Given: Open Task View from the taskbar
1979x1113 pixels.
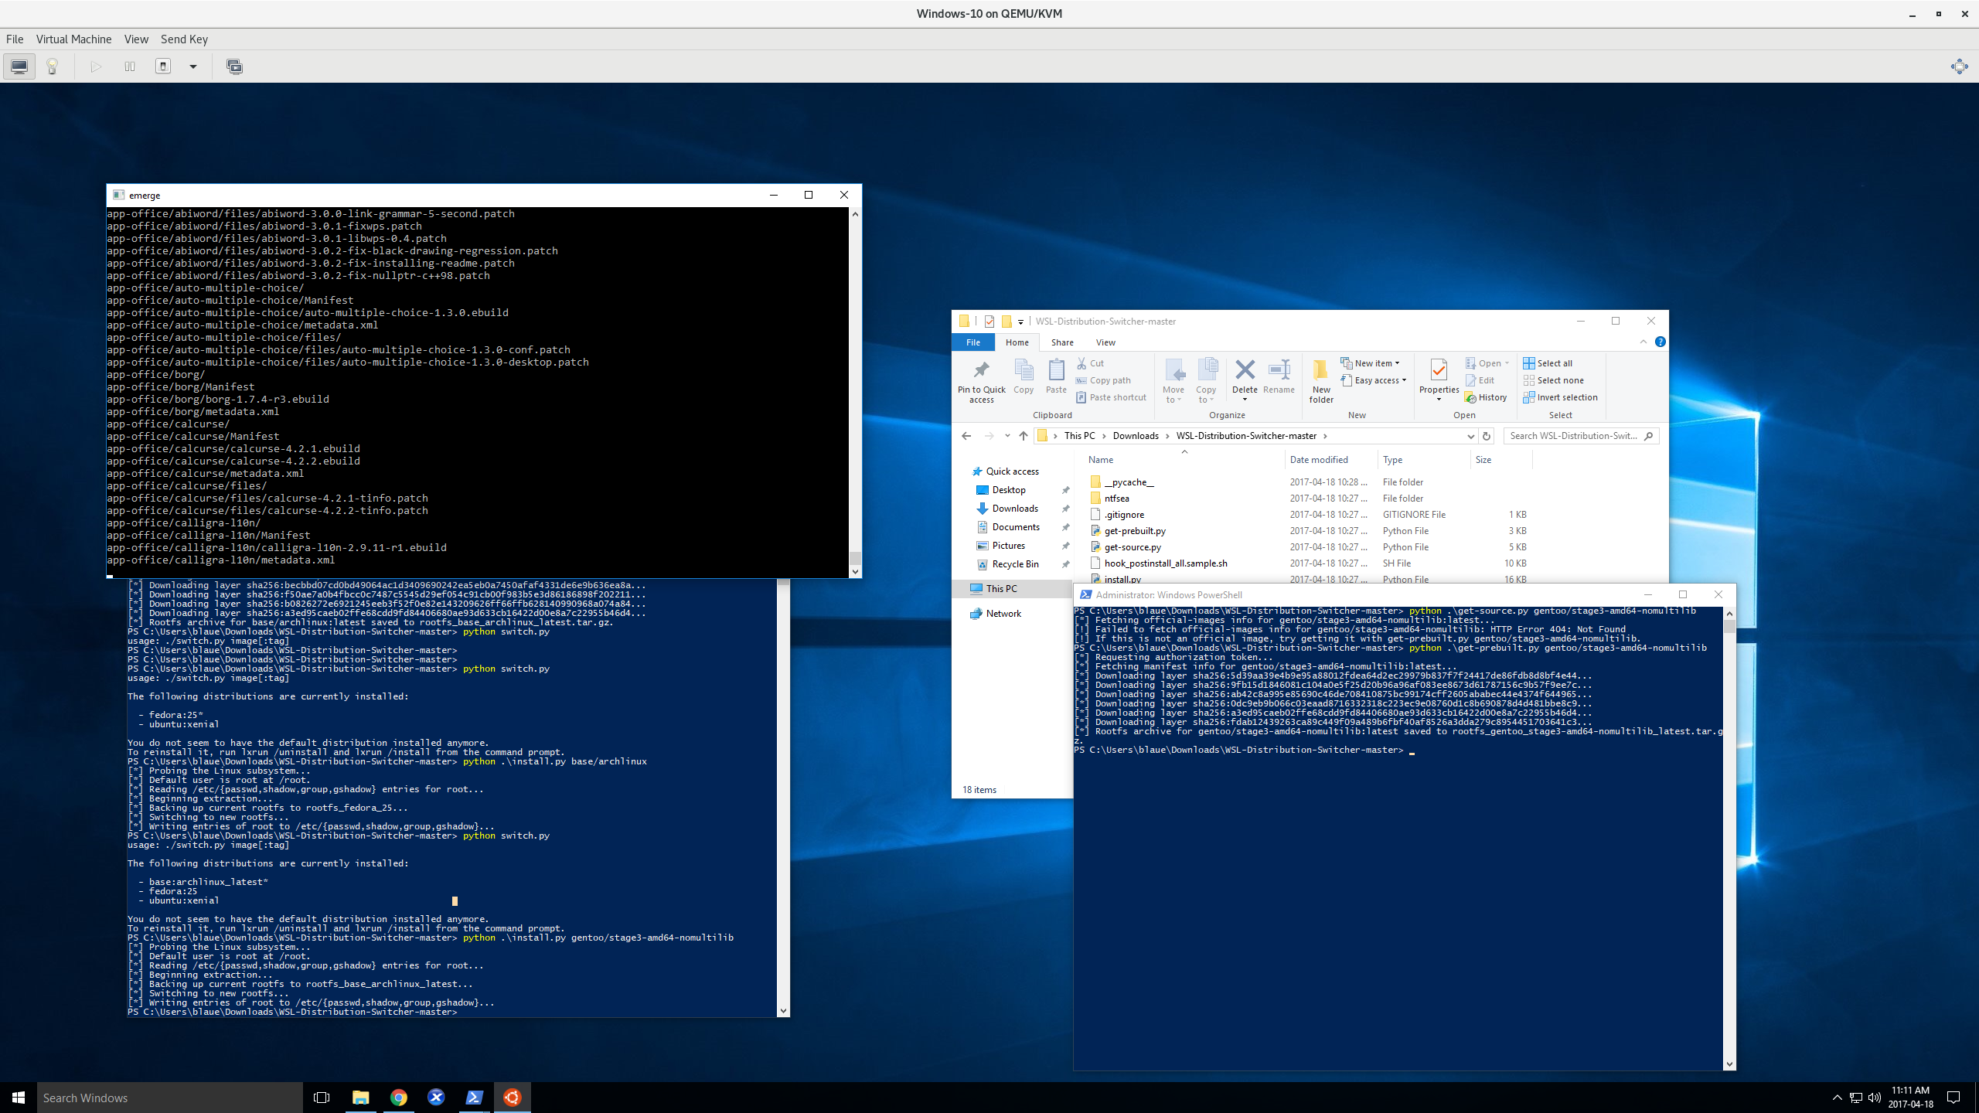Looking at the screenshot, I should [322, 1098].
